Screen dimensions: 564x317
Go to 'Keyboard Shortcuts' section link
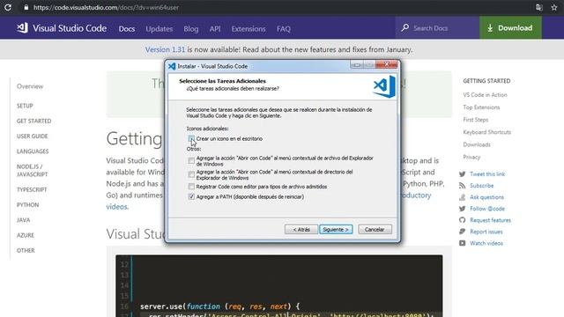(487, 132)
